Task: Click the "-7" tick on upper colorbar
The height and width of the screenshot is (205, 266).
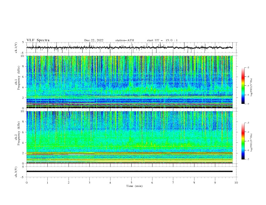Action: (248, 104)
